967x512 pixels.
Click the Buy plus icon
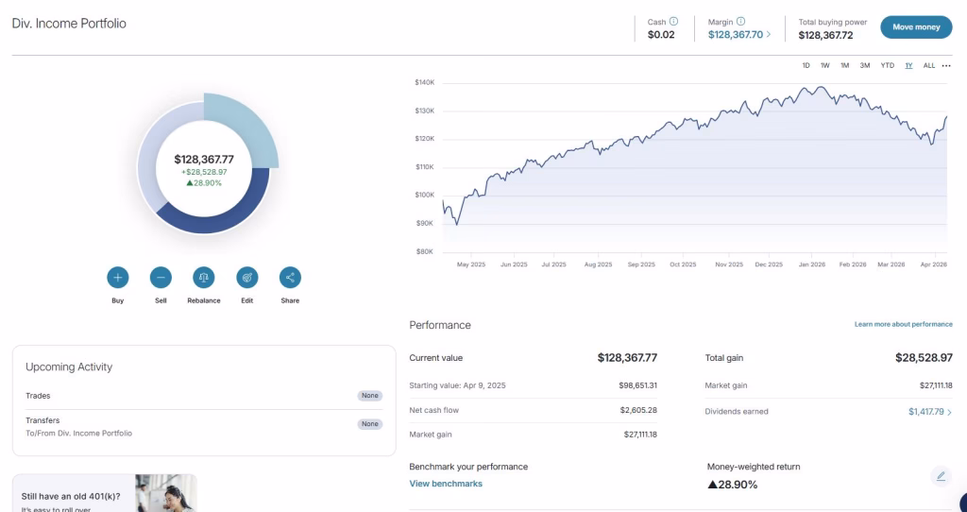point(118,277)
